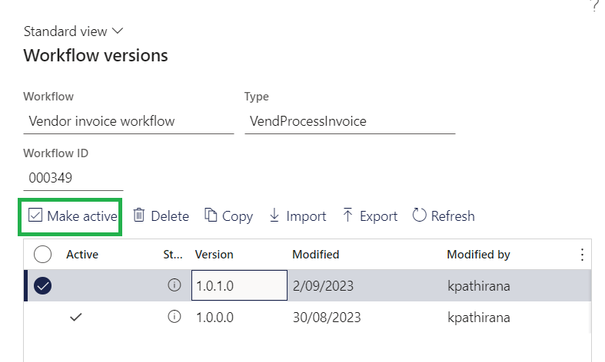Click the Version column header
The height and width of the screenshot is (362, 605).
214,255
